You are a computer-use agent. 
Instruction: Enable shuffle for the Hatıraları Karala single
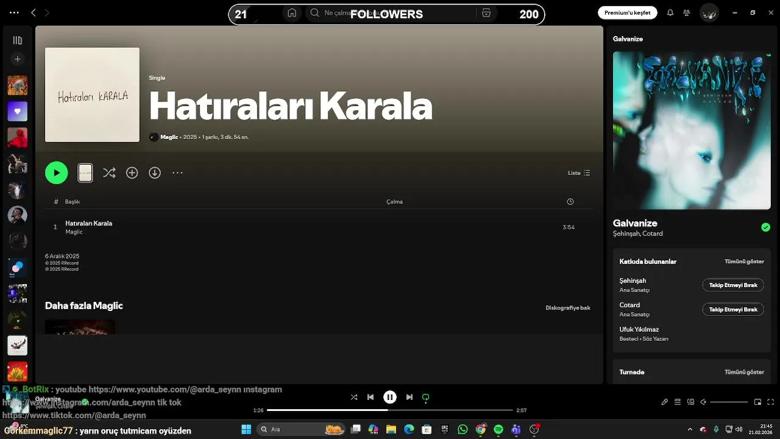[109, 173]
